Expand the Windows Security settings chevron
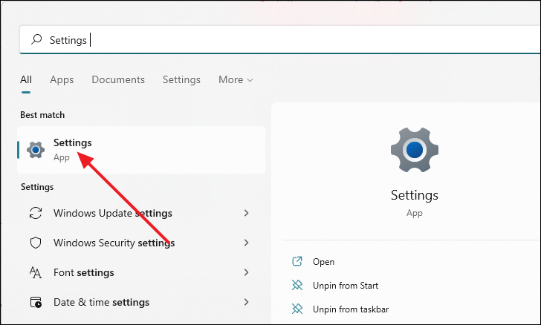The height and width of the screenshot is (325, 541). (x=247, y=243)
